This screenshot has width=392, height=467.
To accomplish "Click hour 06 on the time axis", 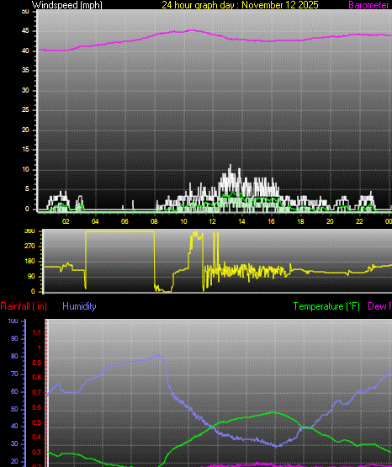I will tap(124, 221).
